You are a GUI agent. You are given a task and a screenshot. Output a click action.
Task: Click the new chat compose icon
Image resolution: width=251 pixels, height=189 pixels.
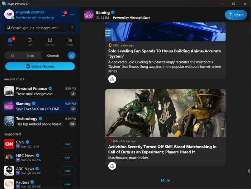(71, 56)
